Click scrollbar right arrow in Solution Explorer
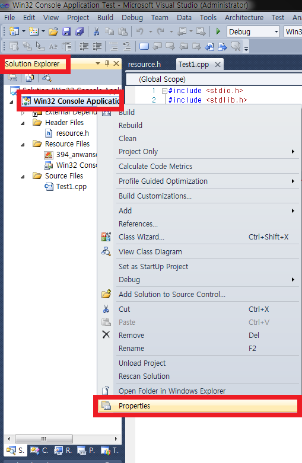302x463 pixels. 116,439
